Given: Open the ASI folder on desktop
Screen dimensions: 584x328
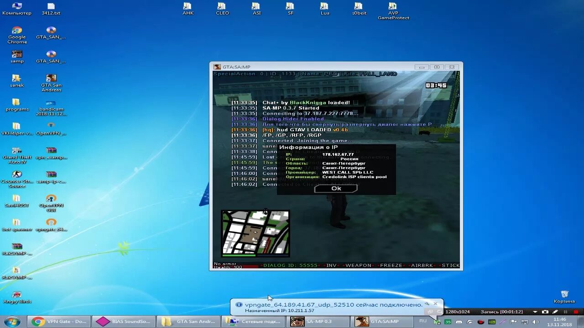Looking at the screenshot, I should (x=256, y=9).
